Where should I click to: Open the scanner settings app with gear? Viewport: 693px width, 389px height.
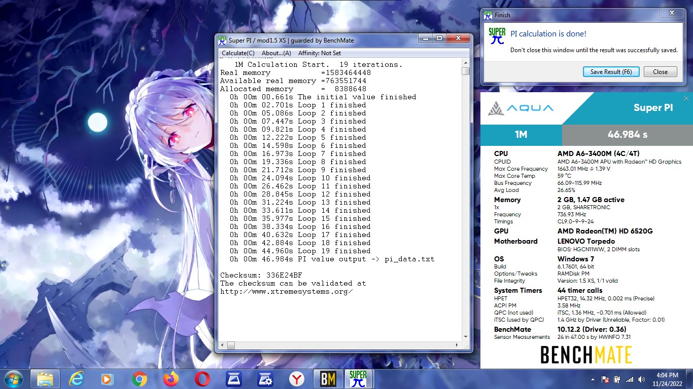tap(265, 379)
